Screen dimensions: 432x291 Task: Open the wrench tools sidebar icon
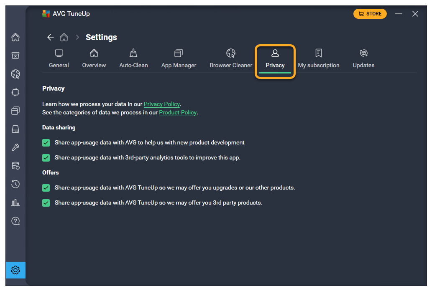[x=15, y=147]
